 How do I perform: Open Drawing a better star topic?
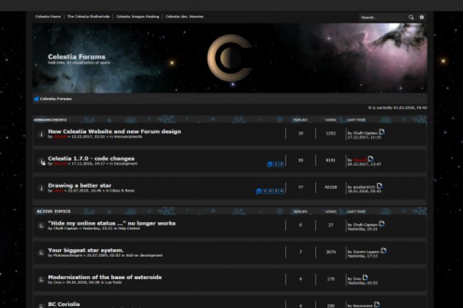point(80,185)
